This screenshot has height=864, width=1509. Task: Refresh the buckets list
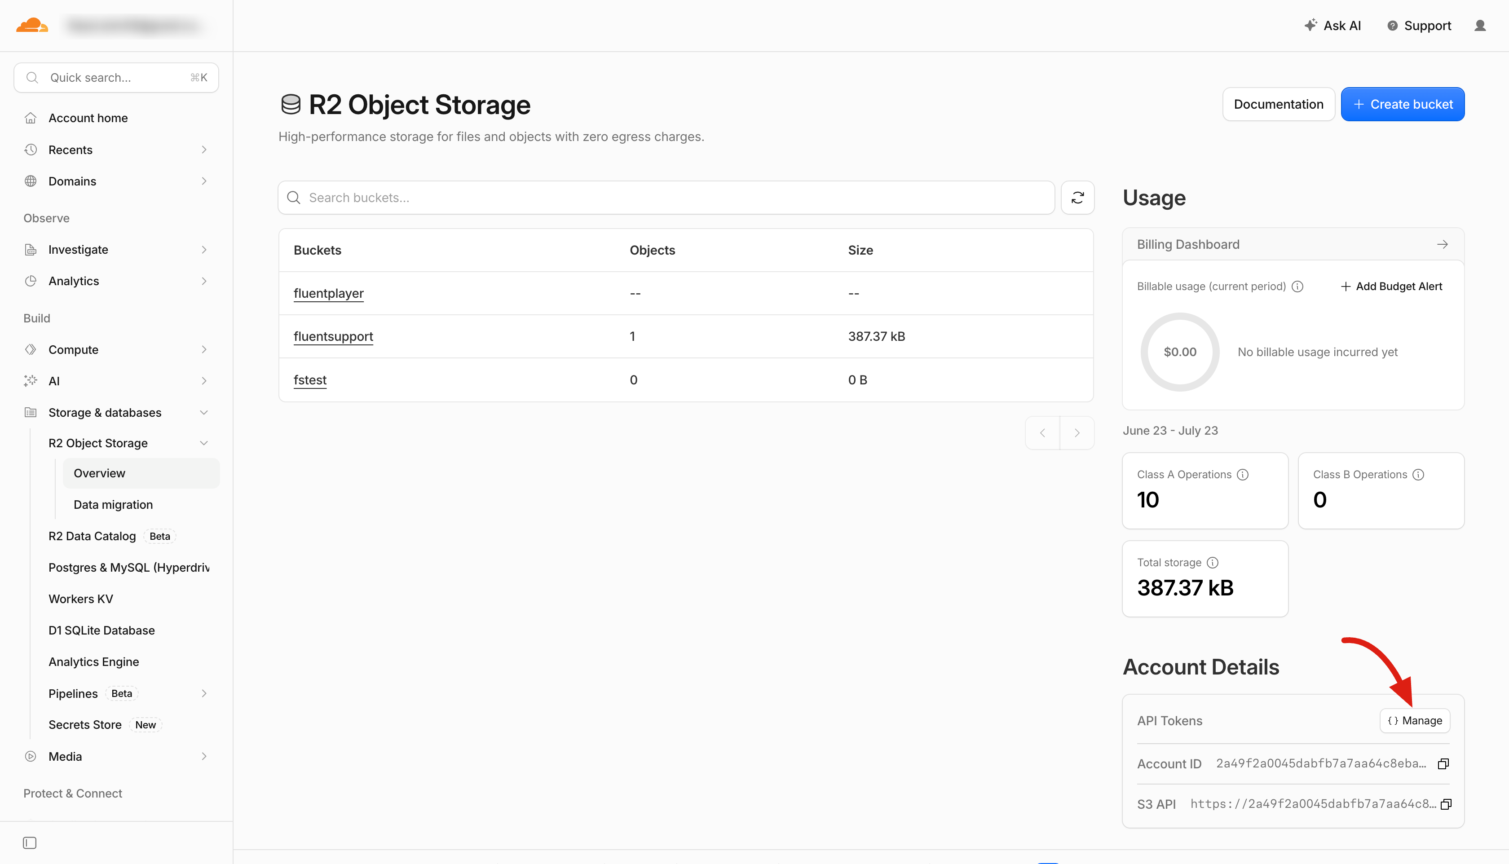coord(1077,198)
